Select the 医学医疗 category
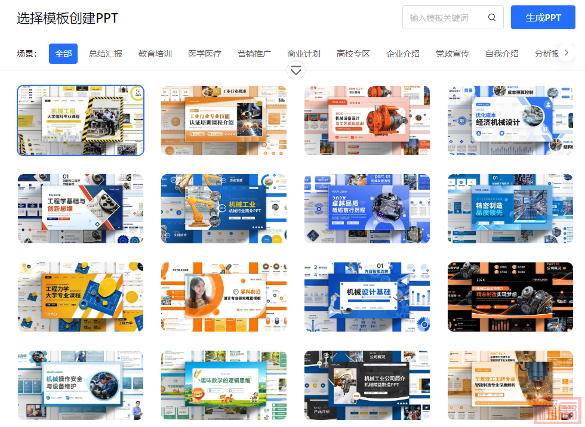The image size is (585, 427). pos(205,54)
